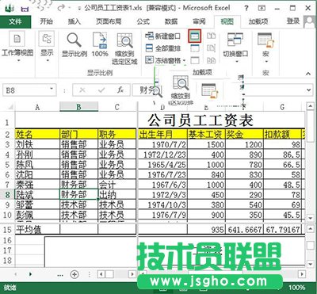Click the 100% zoom button
Image resolution: width=317 pixels, height=294 pixels.
tap(100, 45)
